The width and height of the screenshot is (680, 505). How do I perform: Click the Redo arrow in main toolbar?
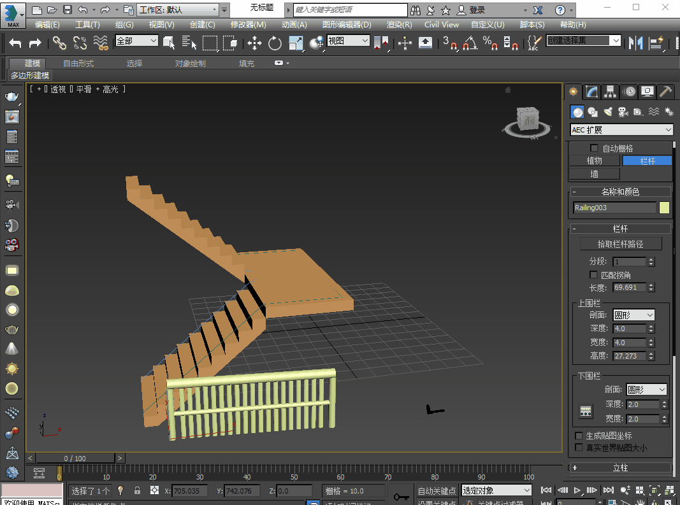34,43
